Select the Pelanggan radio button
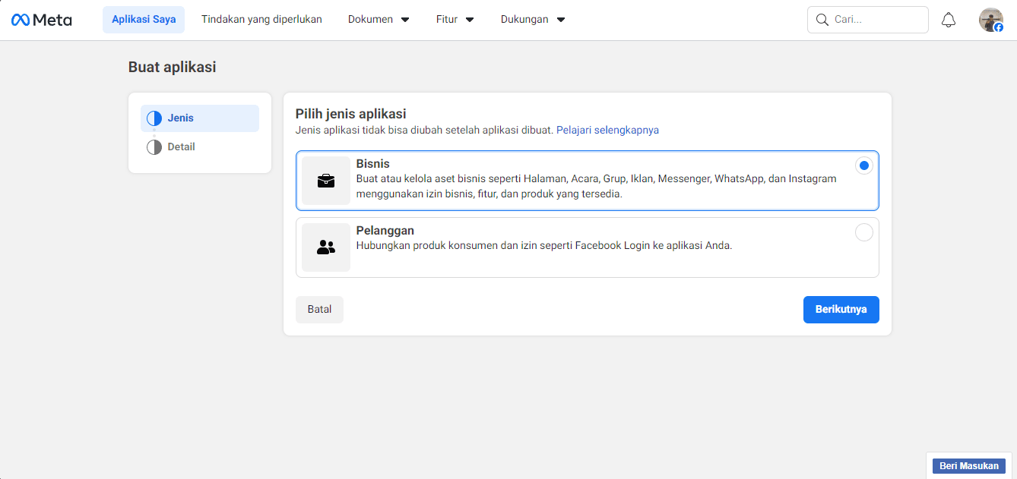The height and width of the screenshot is (479, 1017). [x=863, y=232]
